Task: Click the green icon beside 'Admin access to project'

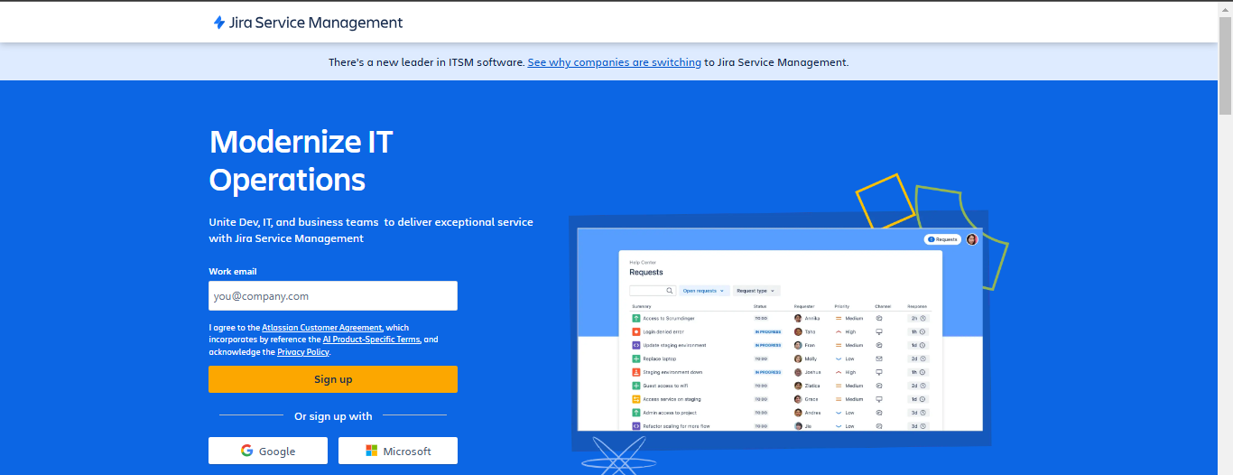Action: point(636,413)
